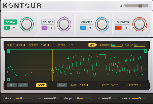The image size is (153, 104).
Task: Click the purple Color 1 knob
Action: (x=64, y=24)
